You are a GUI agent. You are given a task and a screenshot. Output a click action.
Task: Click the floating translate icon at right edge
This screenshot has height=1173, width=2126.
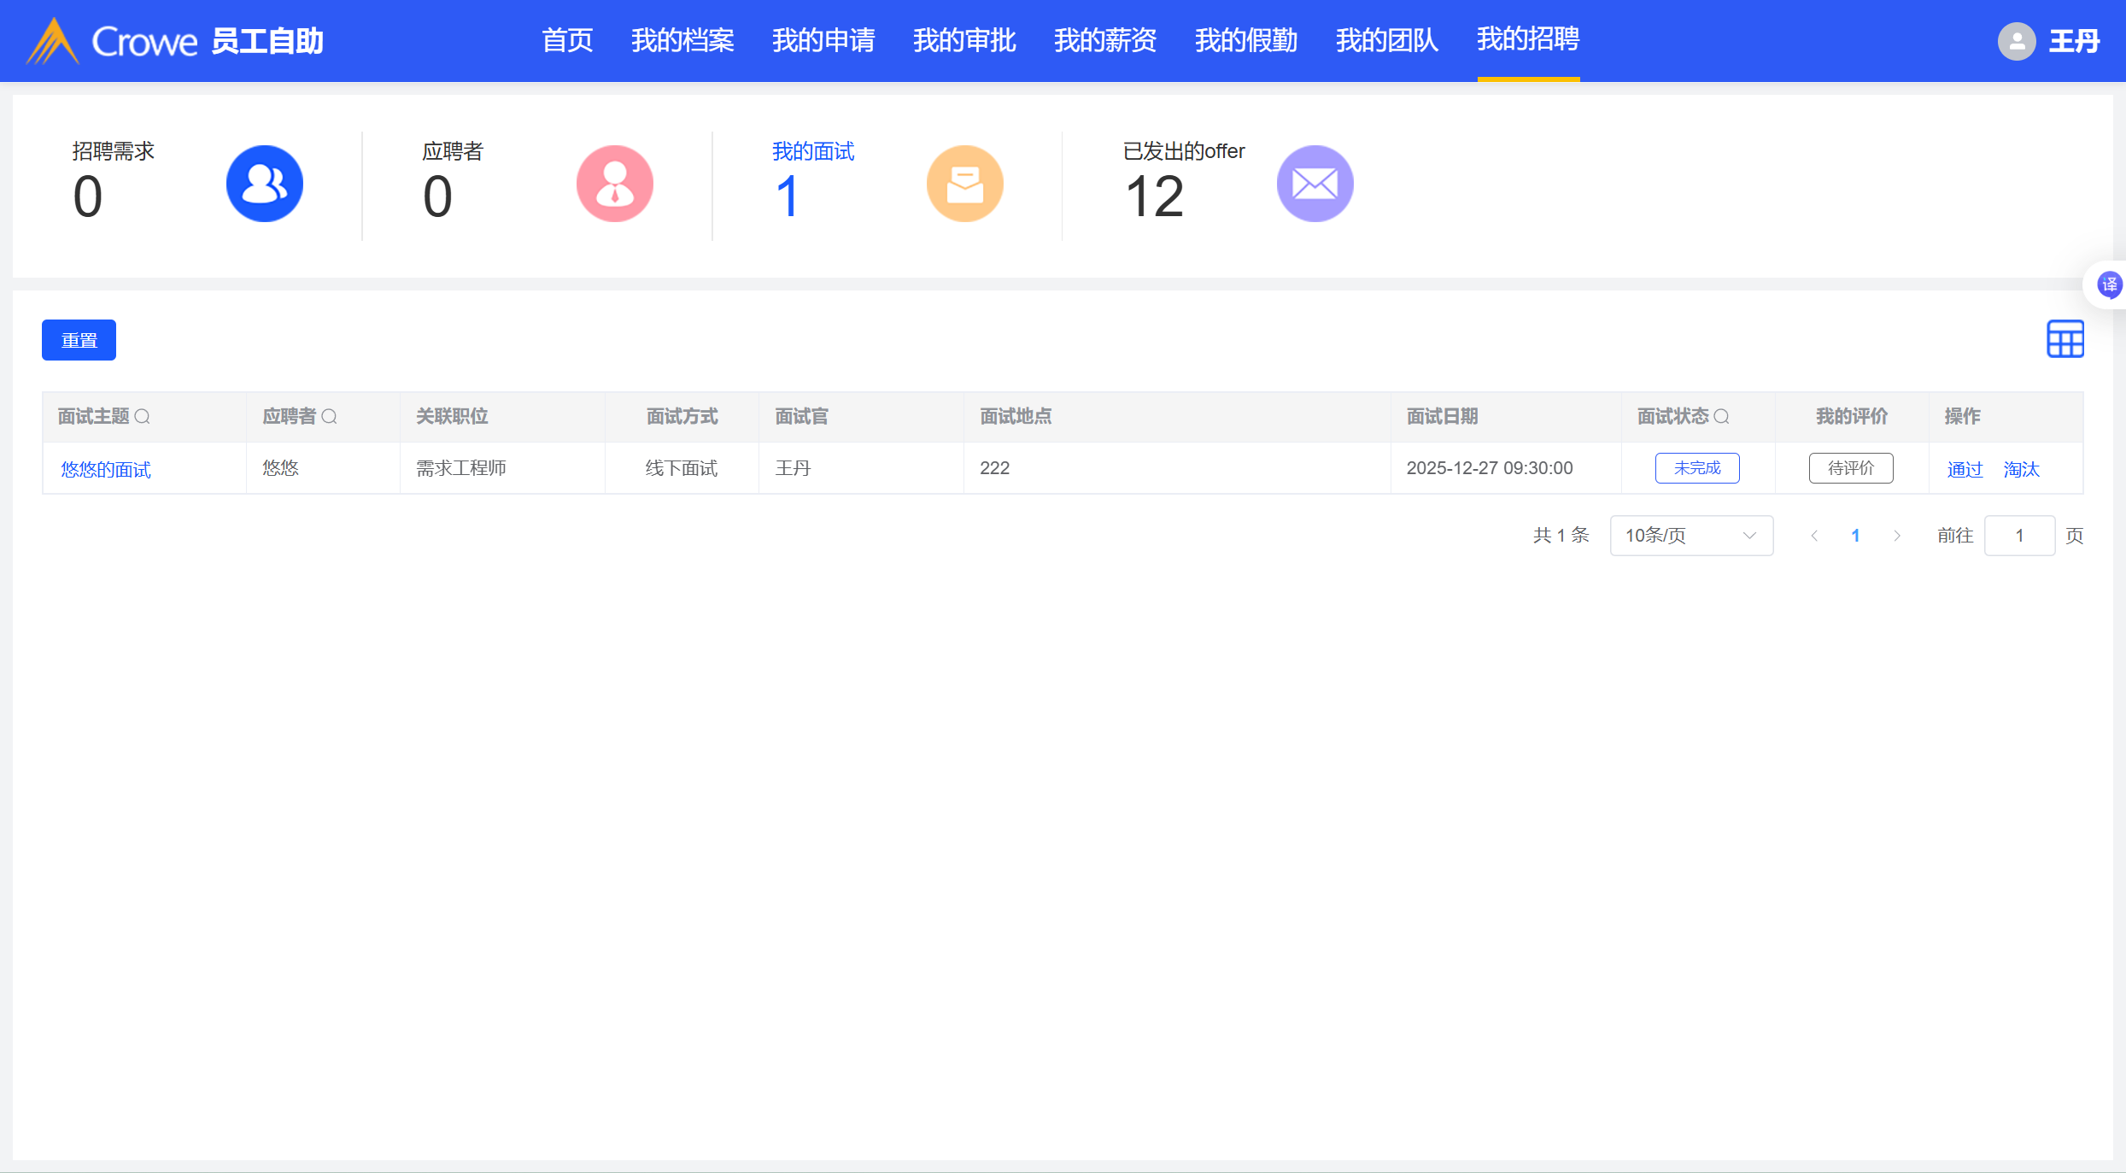click(x=2109, y=284)
